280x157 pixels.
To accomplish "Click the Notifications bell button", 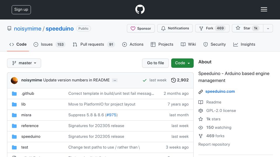I will click(x=175, y=28).
